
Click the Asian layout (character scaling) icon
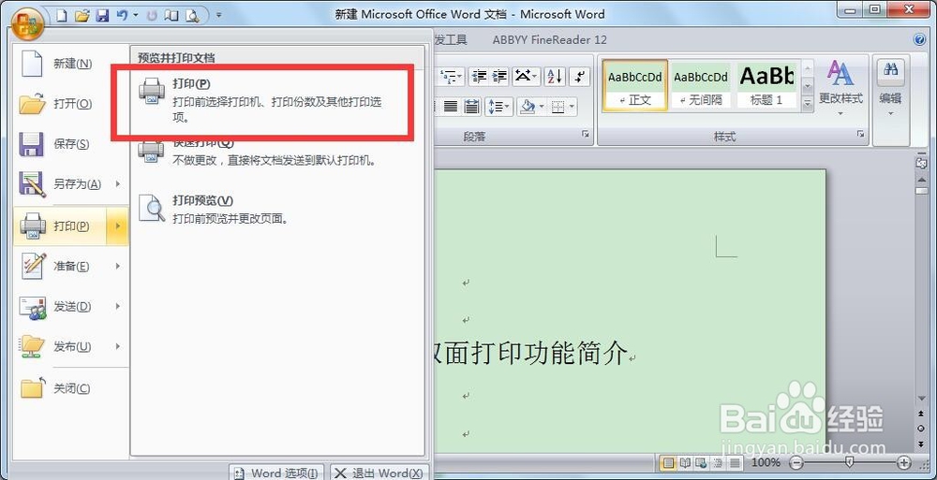[x=527, y=77]
